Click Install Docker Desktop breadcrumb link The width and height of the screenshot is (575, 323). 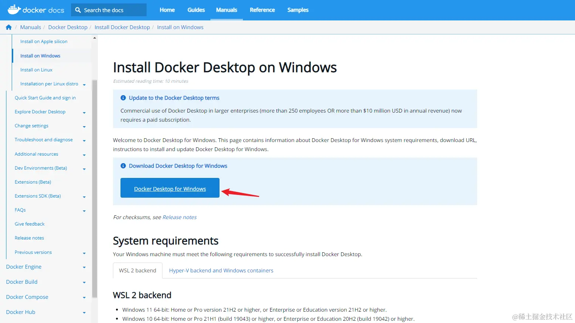tap(122, 27)
